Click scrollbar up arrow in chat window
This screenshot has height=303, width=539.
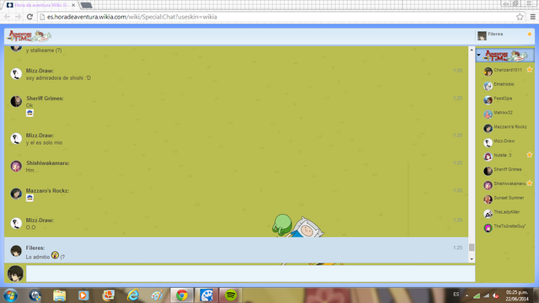coord(472,50)
